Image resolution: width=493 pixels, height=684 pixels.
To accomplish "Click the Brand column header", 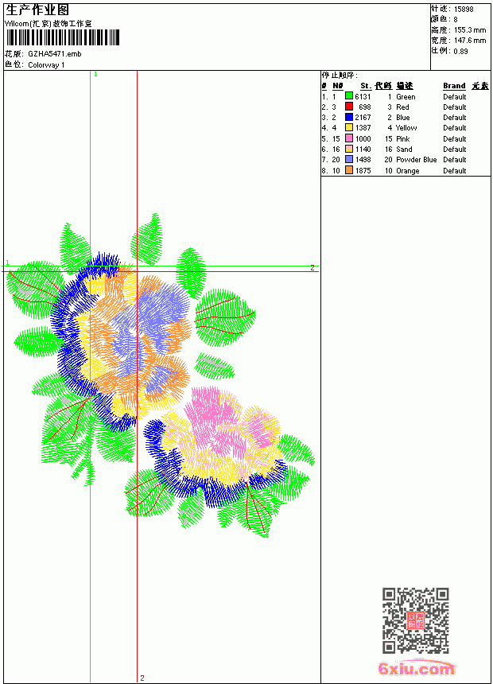I will (x=454, y=86).
